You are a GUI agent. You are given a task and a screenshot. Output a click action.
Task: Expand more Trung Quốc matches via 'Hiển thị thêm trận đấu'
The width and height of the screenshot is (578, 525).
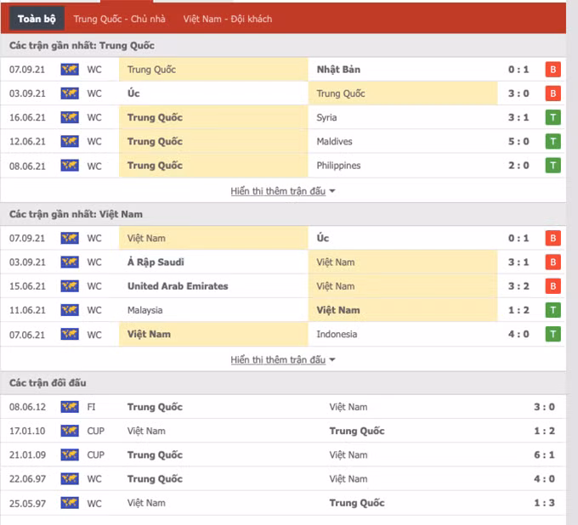click(282, 191)
